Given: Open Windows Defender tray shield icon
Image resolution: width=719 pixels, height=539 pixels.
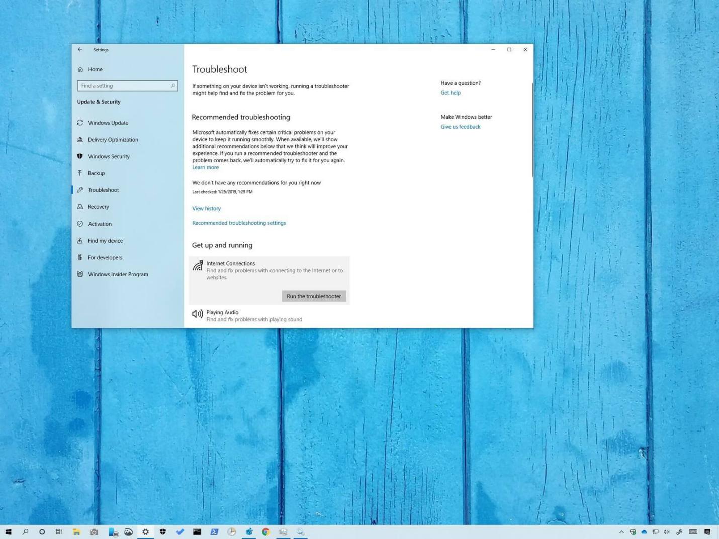Looking at the screenshot, I should [x=633, y=532].
